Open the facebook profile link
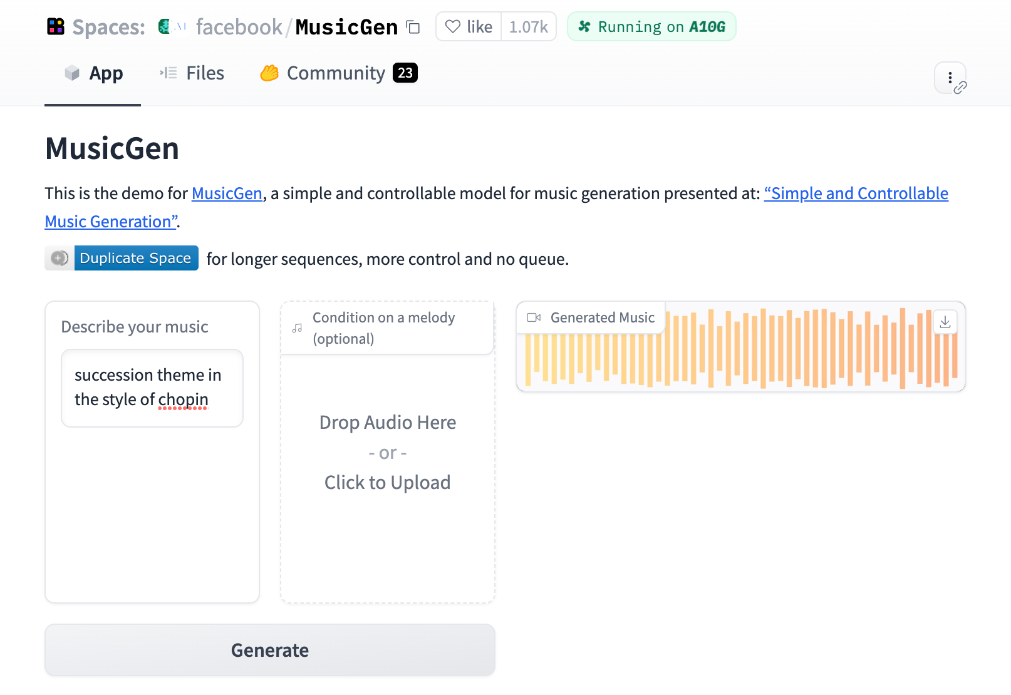The image size is (1011, 695). [239, 27]
